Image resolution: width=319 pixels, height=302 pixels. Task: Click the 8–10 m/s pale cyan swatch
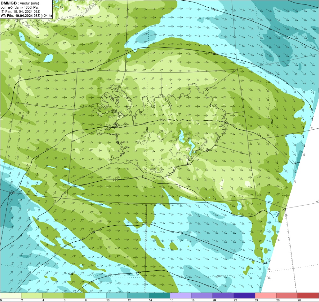96,295
